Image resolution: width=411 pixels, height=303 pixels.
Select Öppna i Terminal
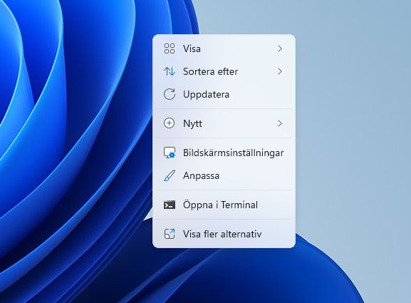pyautogui.click(x=224, y=205)
